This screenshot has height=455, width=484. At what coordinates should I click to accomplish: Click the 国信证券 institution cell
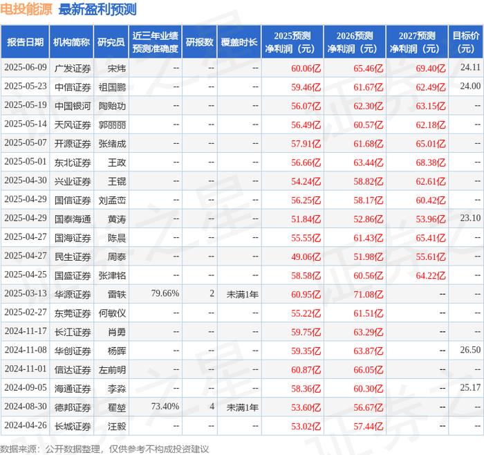tap(73, 201)
